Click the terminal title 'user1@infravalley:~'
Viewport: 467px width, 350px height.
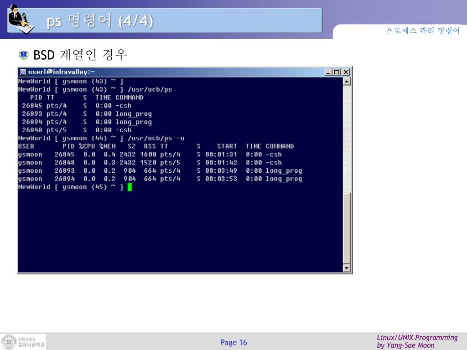pyautogui.click(x=62, y=72)
